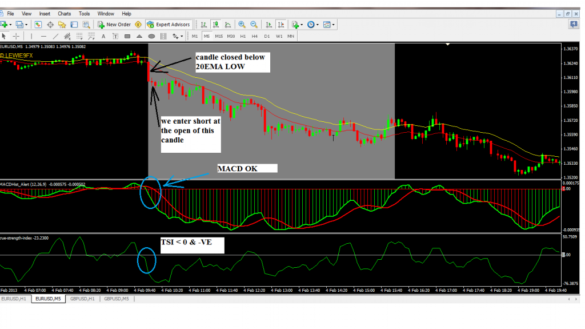Expand the Periods dropdown arrow
585x329 pixels.
[318, 25]
